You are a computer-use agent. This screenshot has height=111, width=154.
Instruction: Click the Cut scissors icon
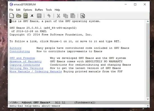pyautogui.click(x=58, y=16)
